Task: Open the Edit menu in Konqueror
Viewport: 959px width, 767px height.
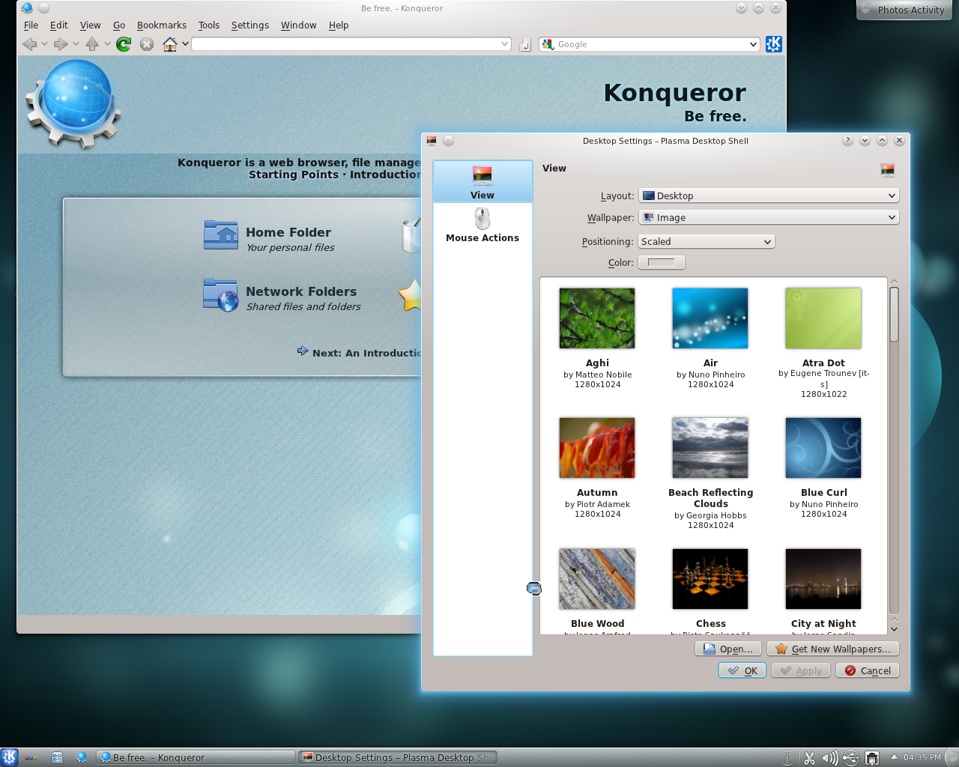Action: [58, 25]
